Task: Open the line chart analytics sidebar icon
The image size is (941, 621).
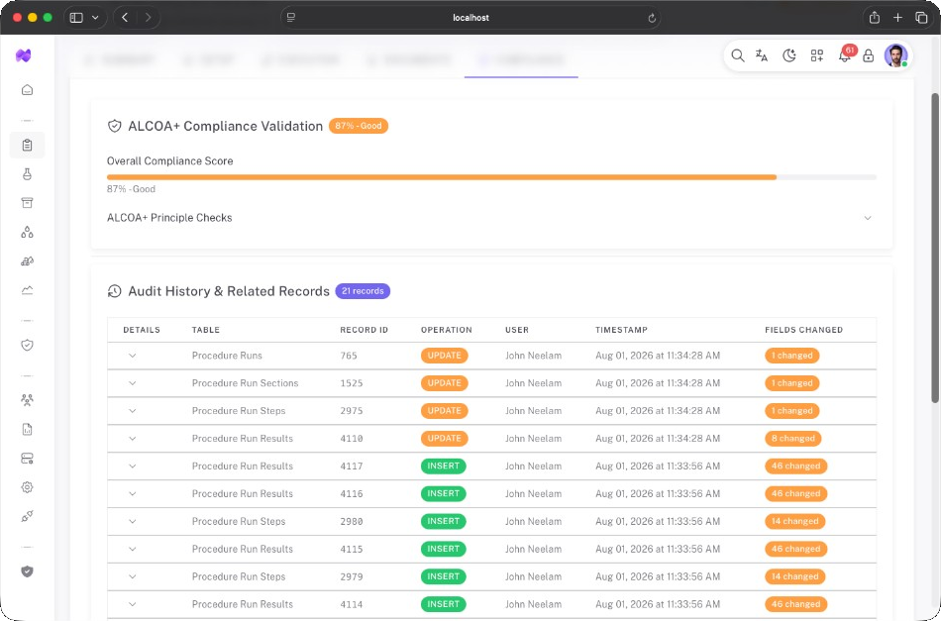Action: point(27,290)
